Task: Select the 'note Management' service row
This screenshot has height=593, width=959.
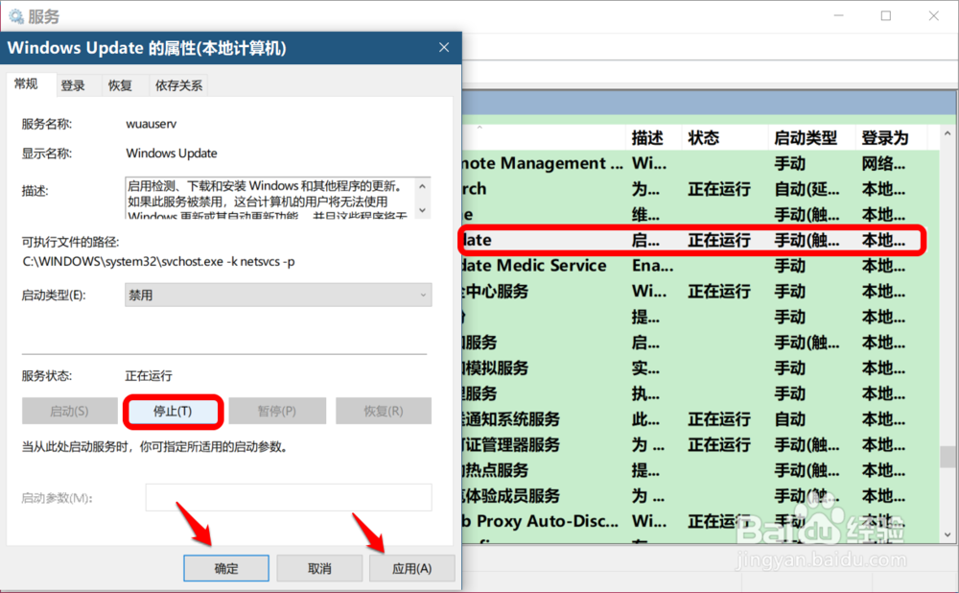Action: coord(700,163)
